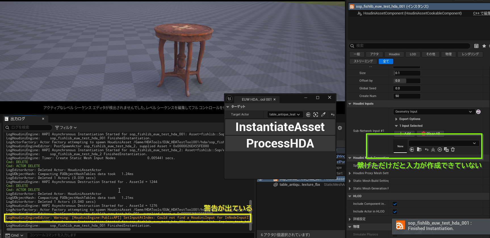Open the Target Actor dropdown table_antique_teat
The width and height of the screenshot is (490, 238).
point(284,115)
